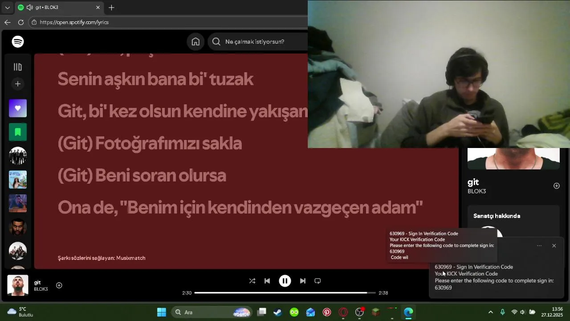Open the Windows Start menu
570x321 pixels.
[162, 312]
